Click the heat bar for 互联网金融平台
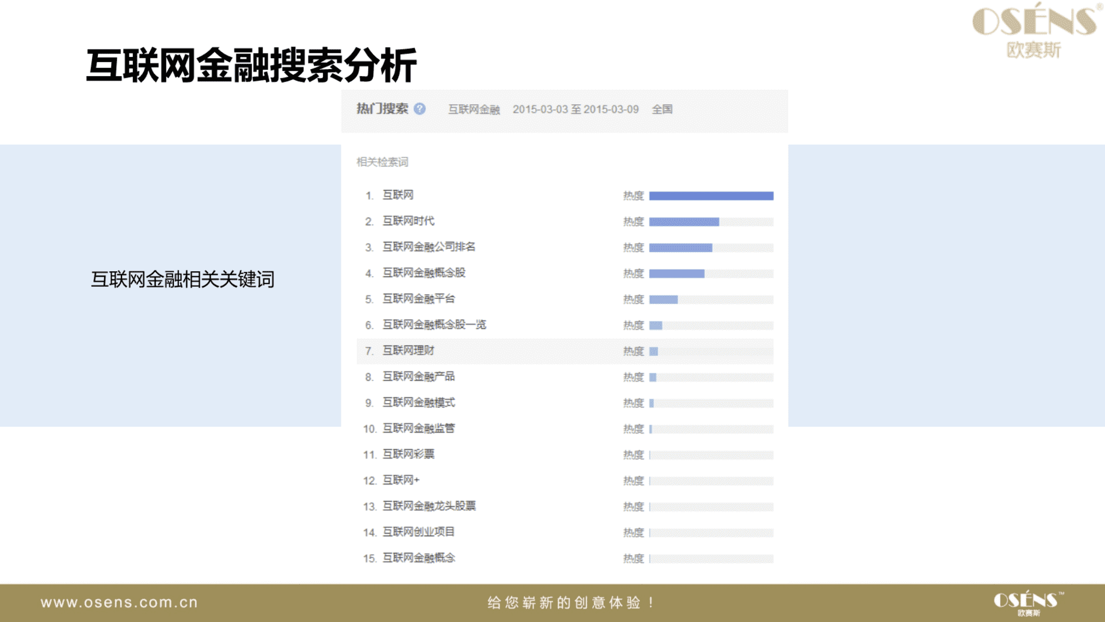This screenshot has height=622, width=1105. (711, 299)
